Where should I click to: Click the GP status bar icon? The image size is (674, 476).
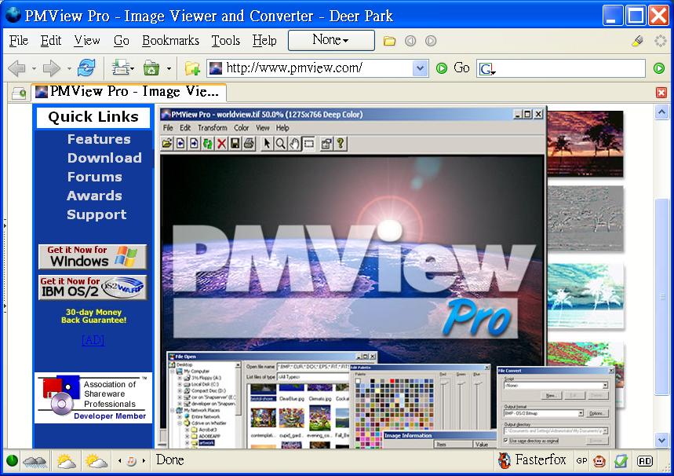click(581, 461)
